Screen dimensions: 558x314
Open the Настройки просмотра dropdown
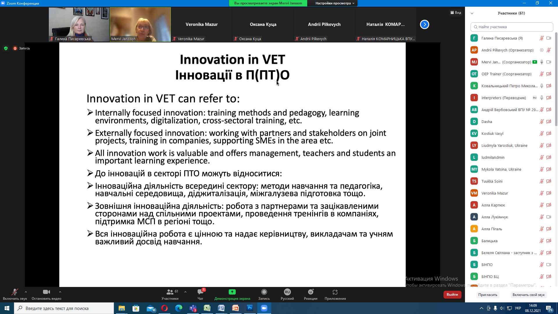pos(335,3)
